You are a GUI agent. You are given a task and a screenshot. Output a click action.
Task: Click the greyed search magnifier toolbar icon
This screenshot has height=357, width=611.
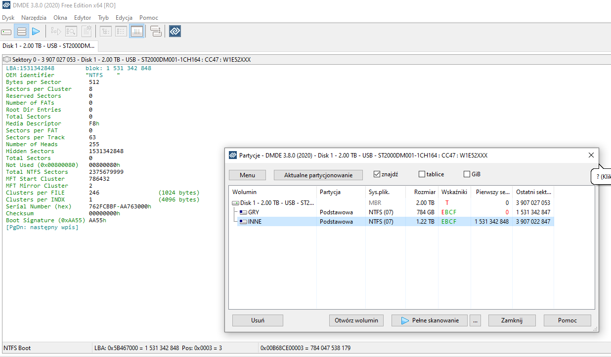[x=71, y=32]
